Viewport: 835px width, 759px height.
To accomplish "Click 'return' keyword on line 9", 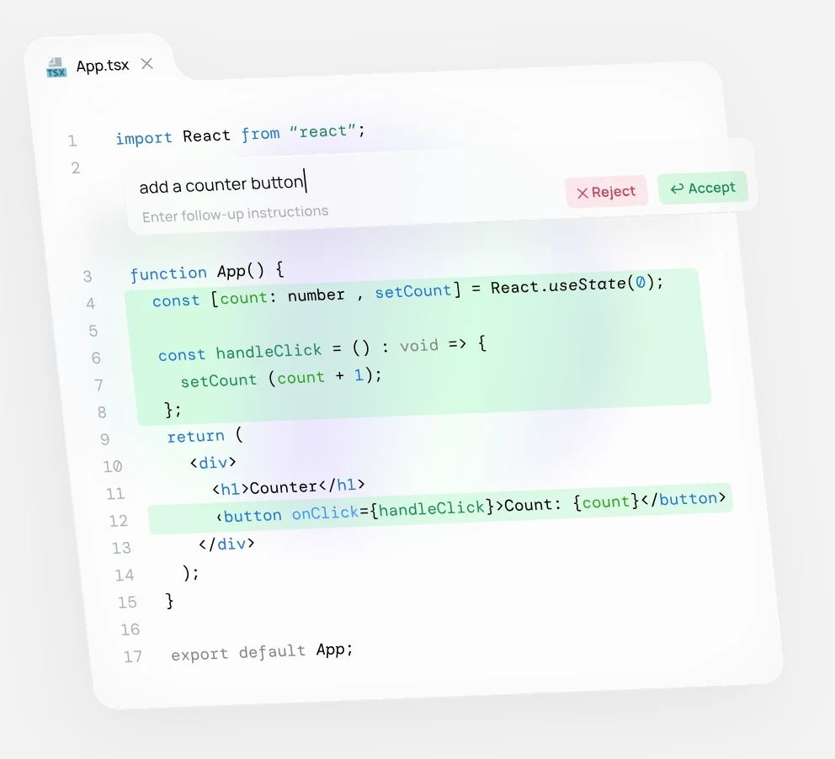I will [x=195, y=437].
